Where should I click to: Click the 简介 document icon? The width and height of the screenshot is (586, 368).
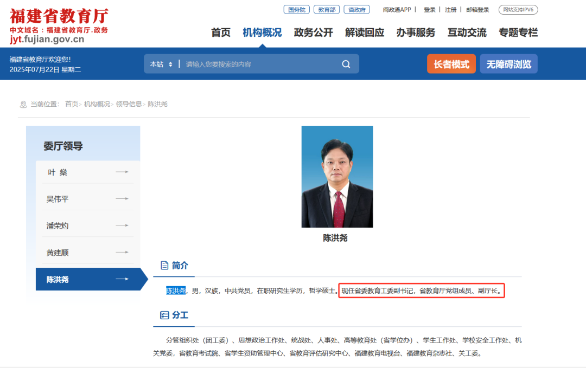click(x=164, y=265)
